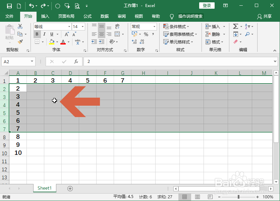Open print preview from quick access toolbar

click(77, 6)
